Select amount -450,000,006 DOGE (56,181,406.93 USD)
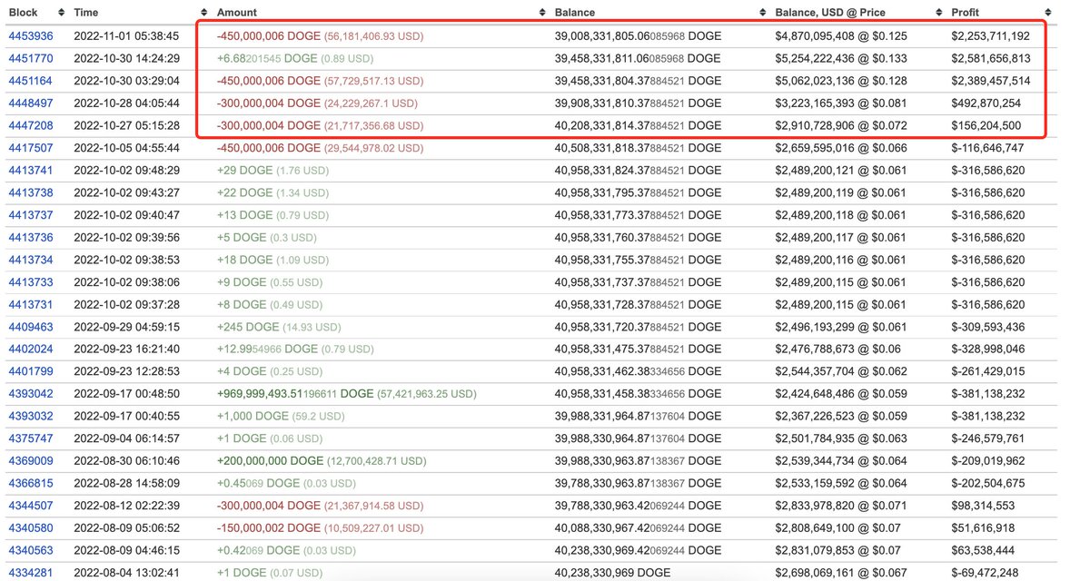 click(x=320, y=36)
